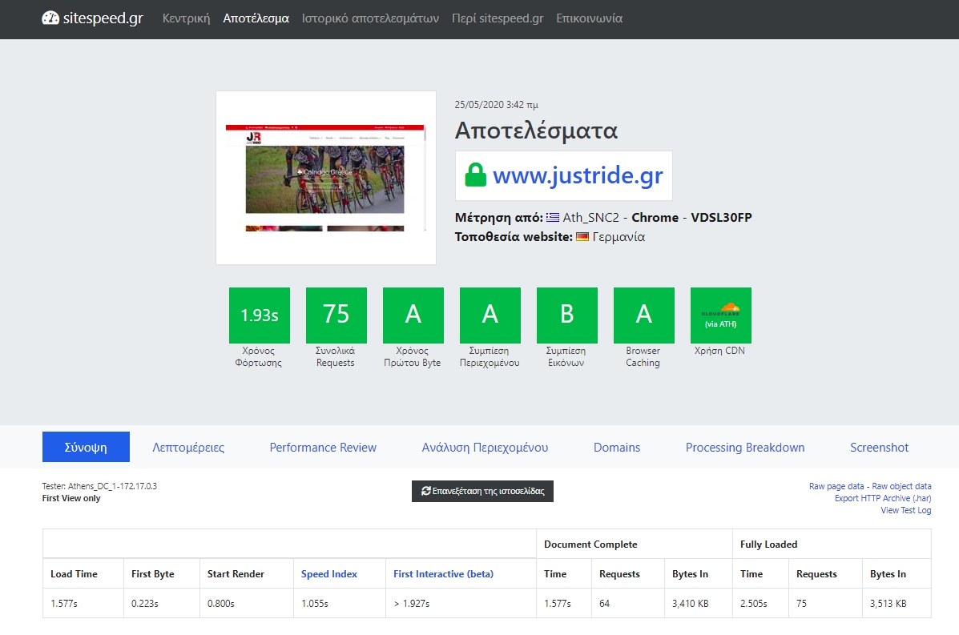The width and height of the screenshot is (959, 635).
Task: Click the Αποτελέσματα heading
Action: [536, 131]
